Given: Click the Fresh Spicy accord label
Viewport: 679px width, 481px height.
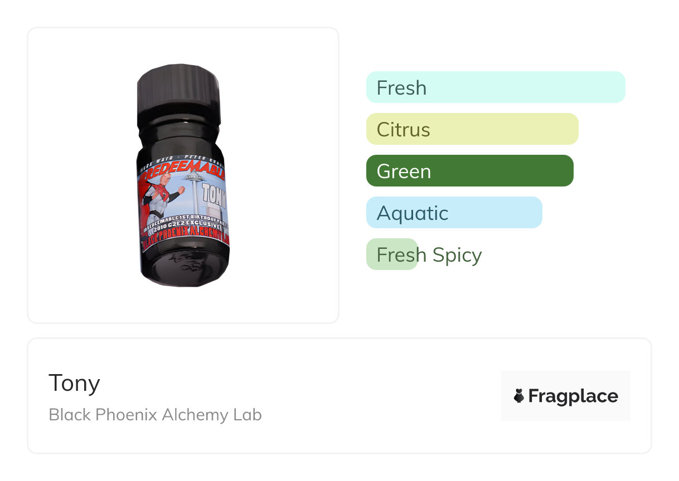Looking at the screenshot, I should (x=429, y=255).
